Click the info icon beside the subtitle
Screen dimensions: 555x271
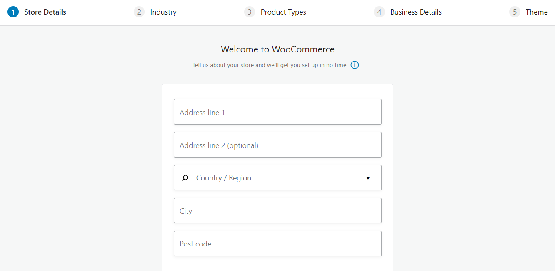[x=355, y=65]
